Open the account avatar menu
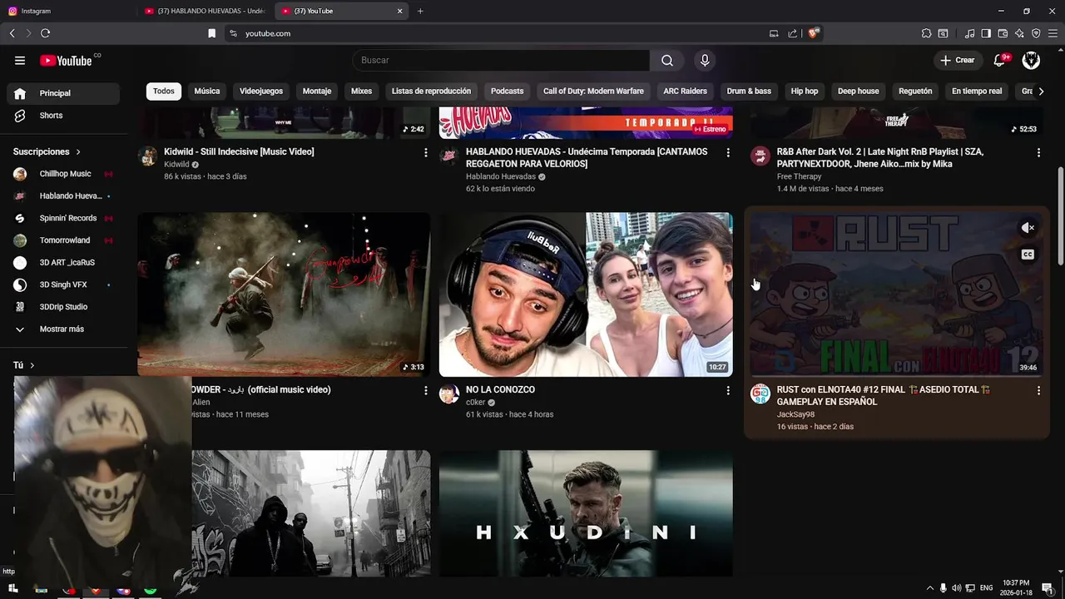This screenshot has width=1065, height=599. click(x=1031, y=60)
